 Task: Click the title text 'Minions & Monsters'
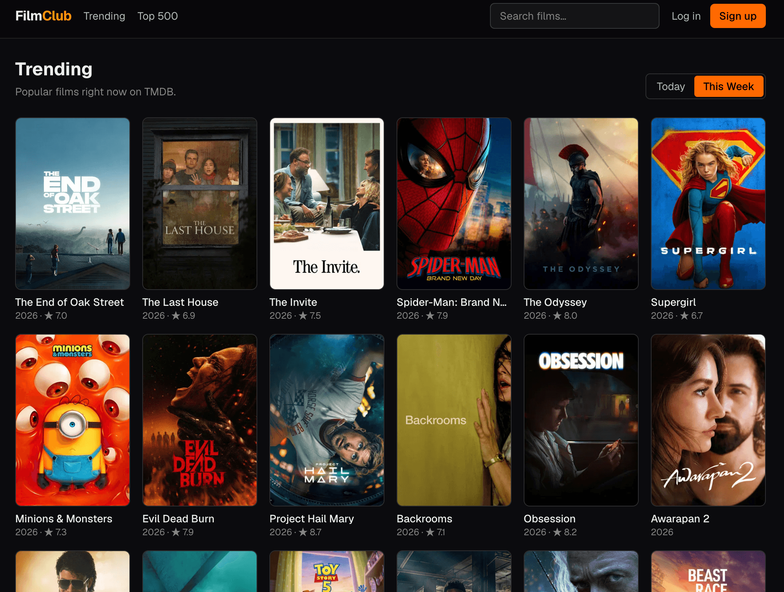pos(64,519)
